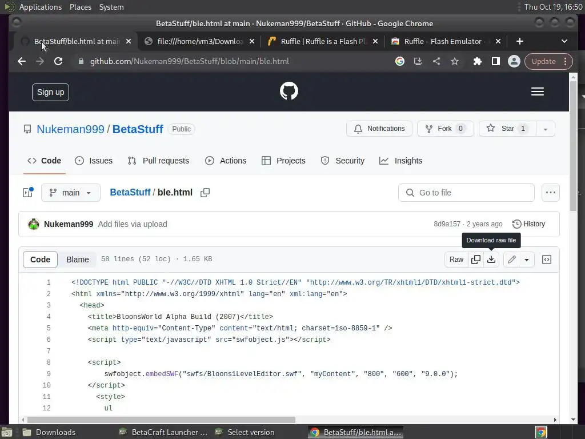
Task: View site information lock icon
Action: point(81,61)
